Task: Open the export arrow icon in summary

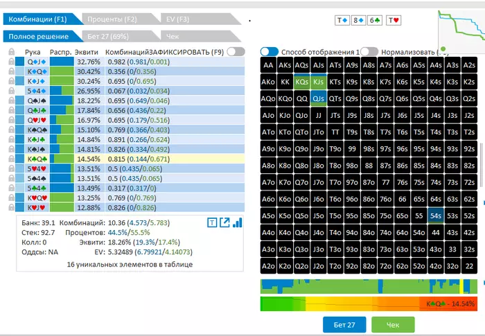Action: point(225,222)
